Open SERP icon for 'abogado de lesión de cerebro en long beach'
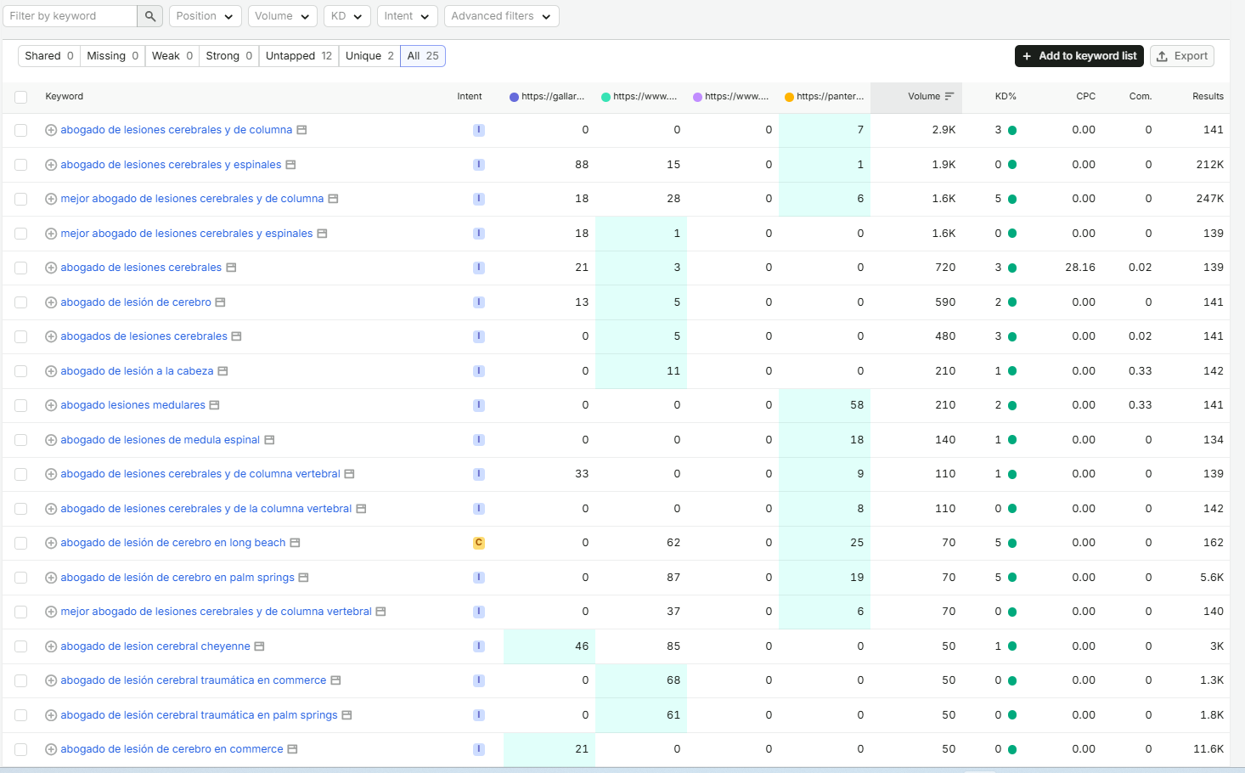 point(295,543)
